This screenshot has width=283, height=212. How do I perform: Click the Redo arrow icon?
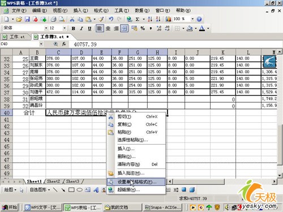pos(119,19)
